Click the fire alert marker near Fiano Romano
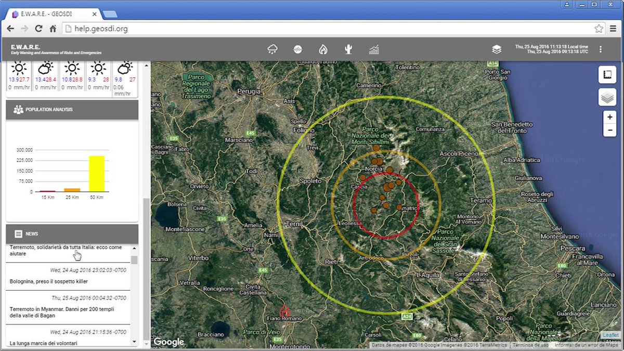 pyautogui.click(x=284, y=311)
